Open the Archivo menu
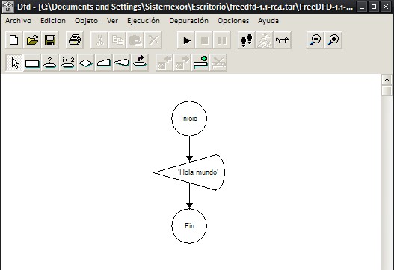 click(x=19, y=21)
